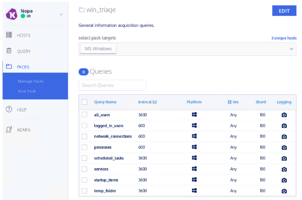
Task: Check the temp_folder query checkbox
Action: pyautogui.click(x=84, y=191)
